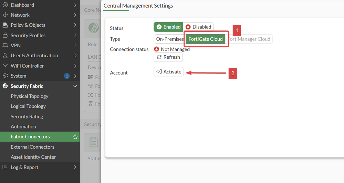344x183 pixels.
Task: Choose On-Premises management type
Action: (169, 39)
